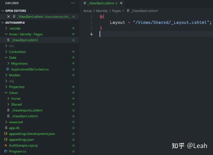
Task: Open AuthSample.csproj file
Action: [x=39, y=145]
